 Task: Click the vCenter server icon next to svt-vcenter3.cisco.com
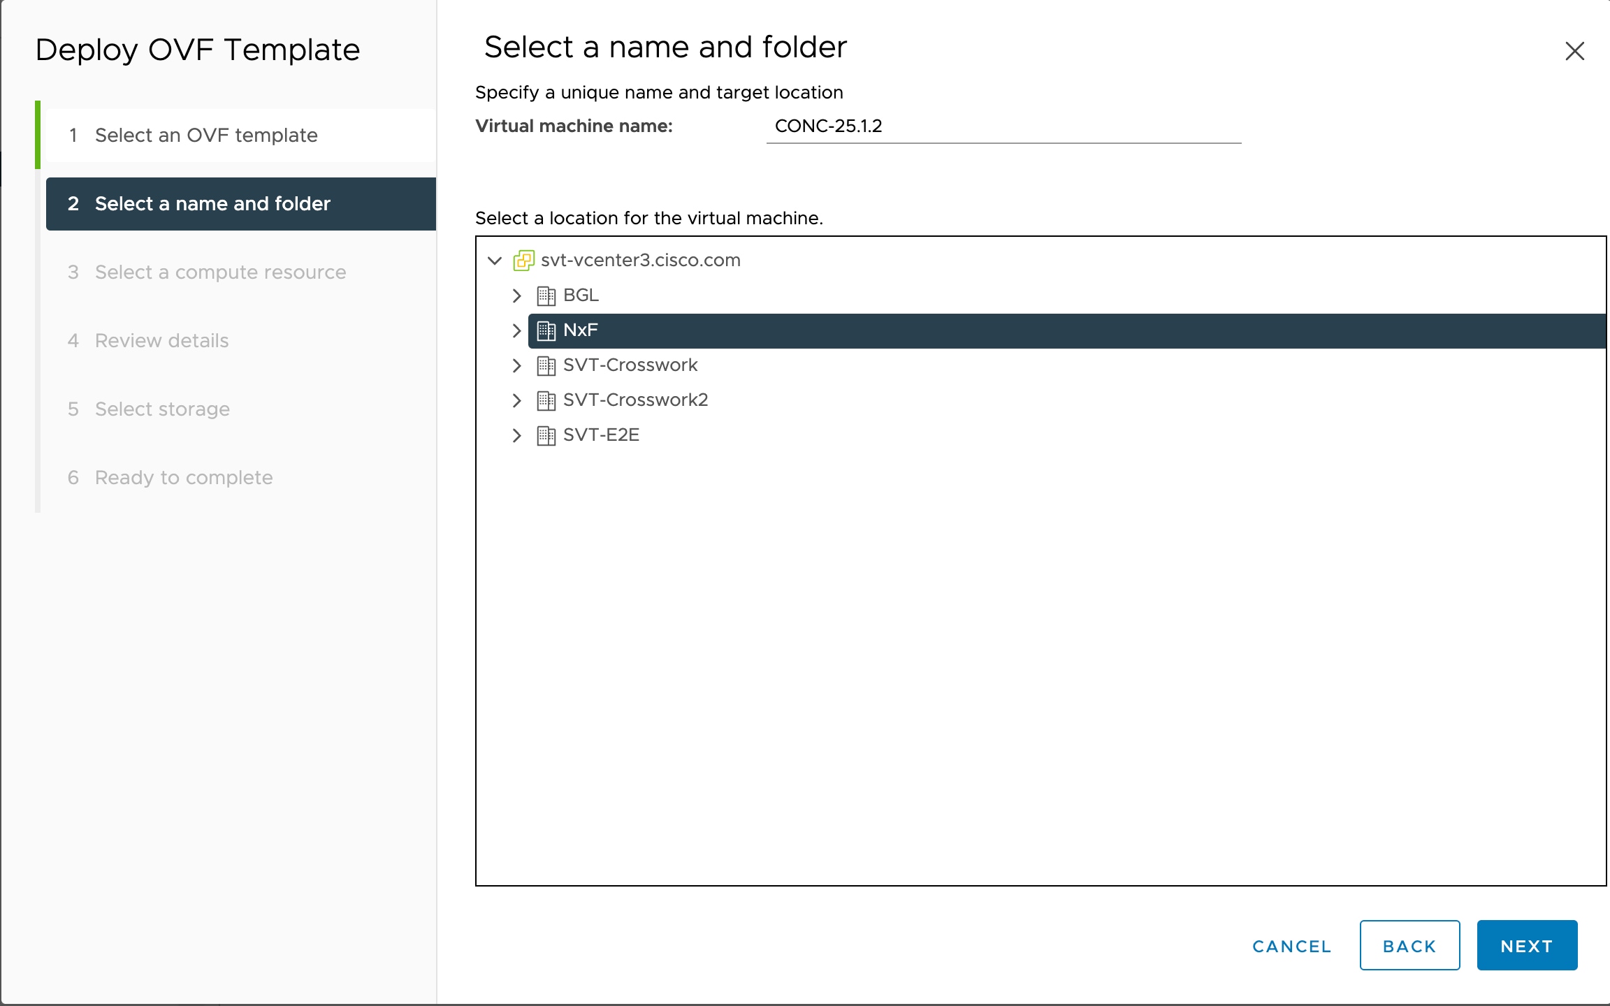pyautogui.click(x=524, y=261)
